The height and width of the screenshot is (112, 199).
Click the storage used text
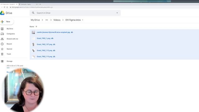(15, 66)
